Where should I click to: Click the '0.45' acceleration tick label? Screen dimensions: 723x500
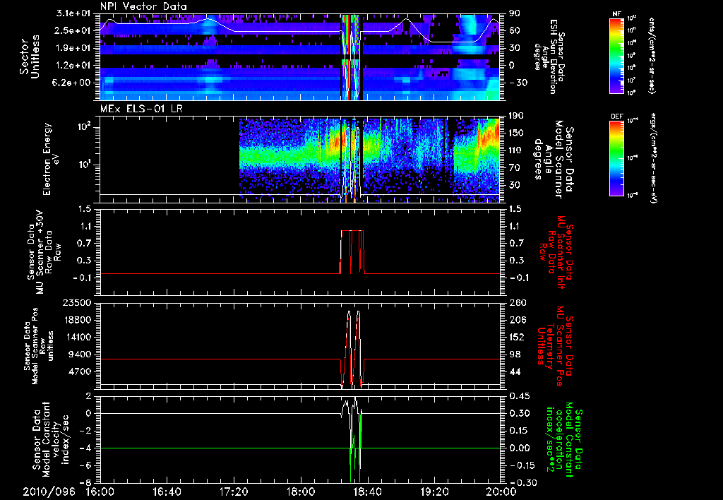click(519, 396)
